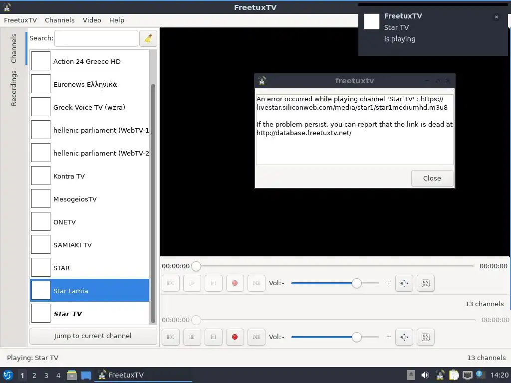This screenshot has width=511, height=383.
Task: Click the seek slider directly below the video area
Action: tap(332, 266)
